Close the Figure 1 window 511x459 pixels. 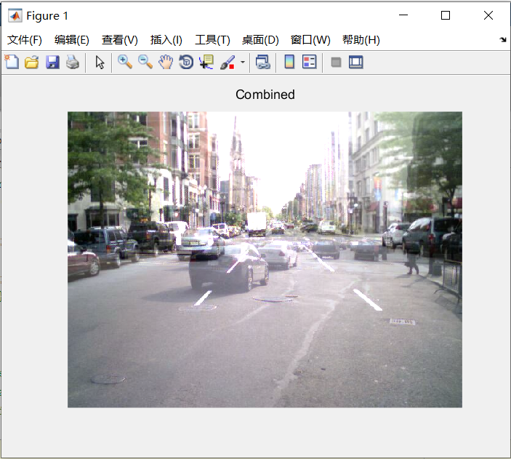pyautogui.click(x=488, y=15)
